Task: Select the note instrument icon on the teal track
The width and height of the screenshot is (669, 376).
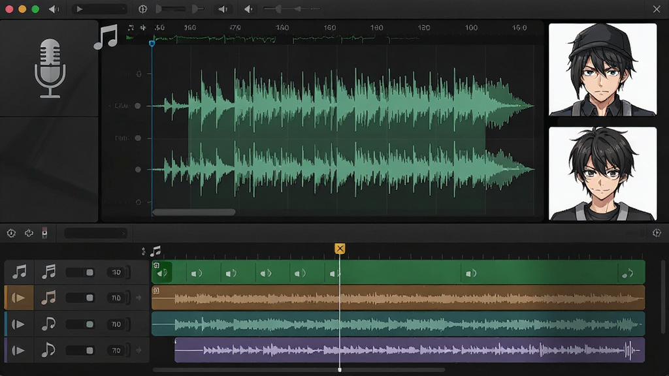Action: [48, 324]
